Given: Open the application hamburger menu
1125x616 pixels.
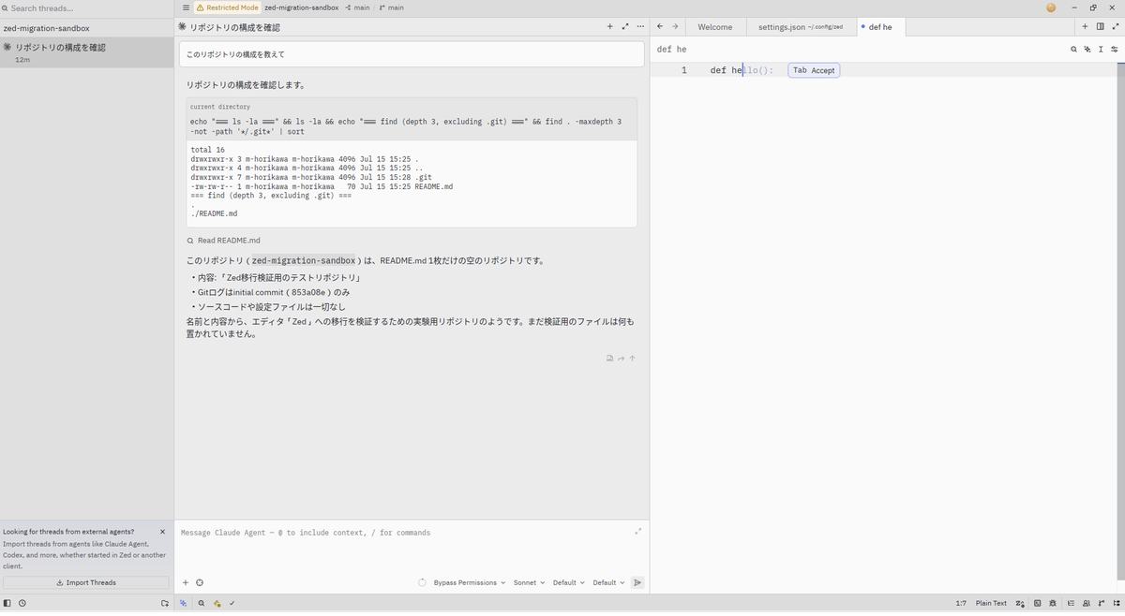Looking at the screenshot, I should tap(186, 7).
